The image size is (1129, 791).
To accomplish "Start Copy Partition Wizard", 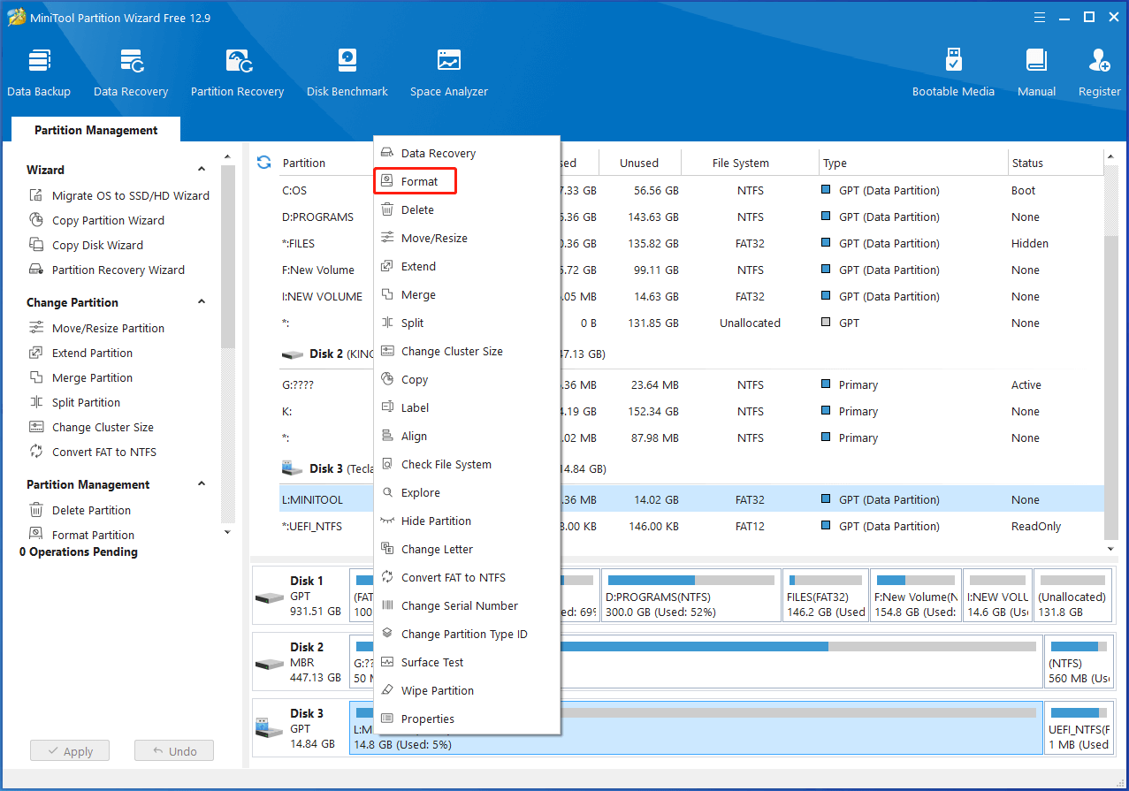I will coord(97,220).
